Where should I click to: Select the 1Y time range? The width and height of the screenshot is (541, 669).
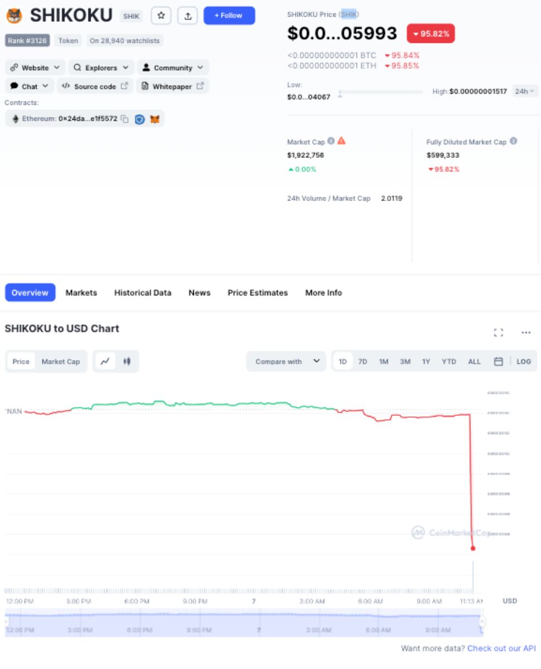pyautogui.click(x=426, y=361)
